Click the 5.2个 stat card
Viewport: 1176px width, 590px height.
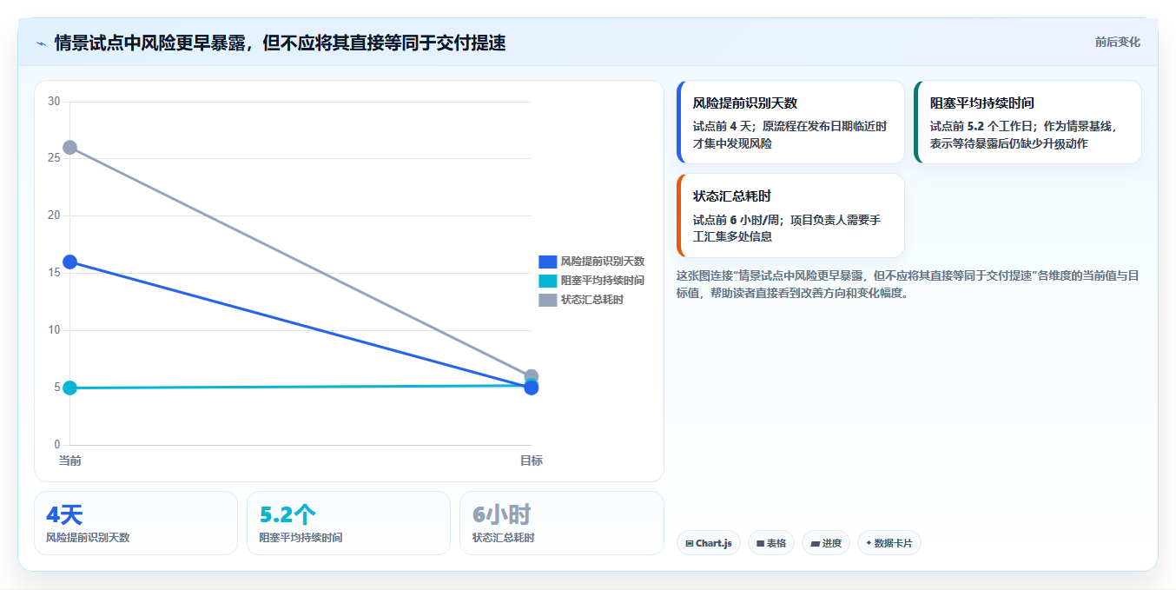[348, 523]
